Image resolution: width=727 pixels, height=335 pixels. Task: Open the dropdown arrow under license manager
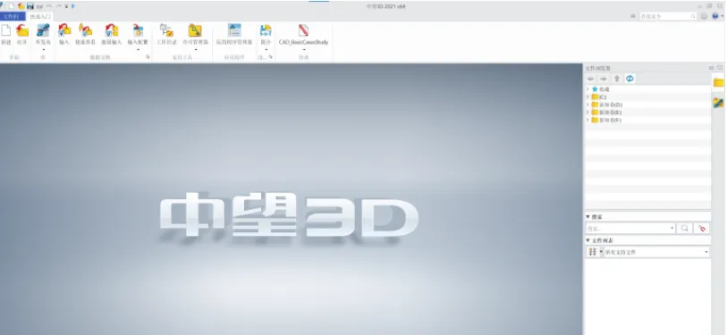pos(195,49)
